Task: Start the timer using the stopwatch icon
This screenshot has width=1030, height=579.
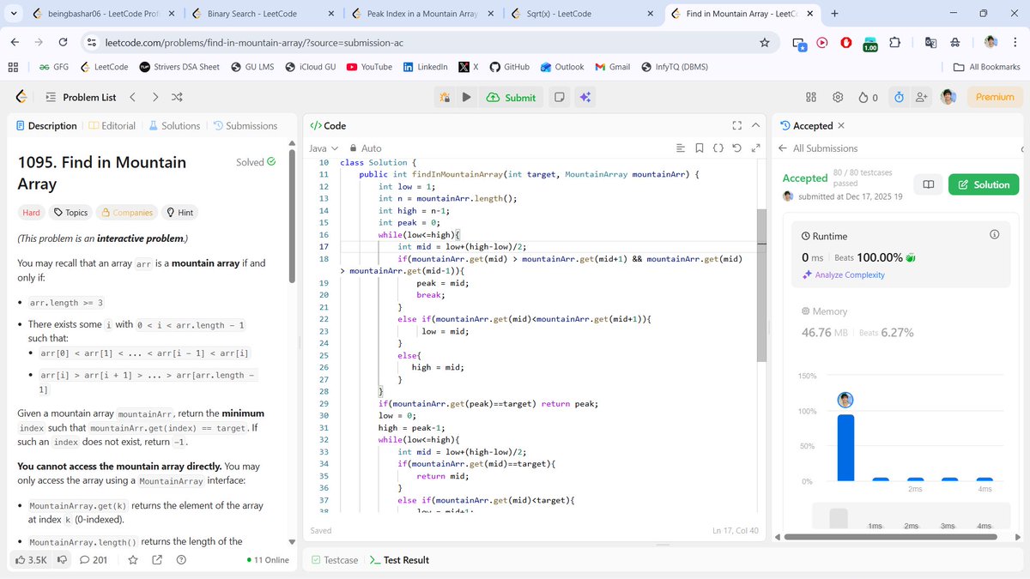Action: (898, 97)
